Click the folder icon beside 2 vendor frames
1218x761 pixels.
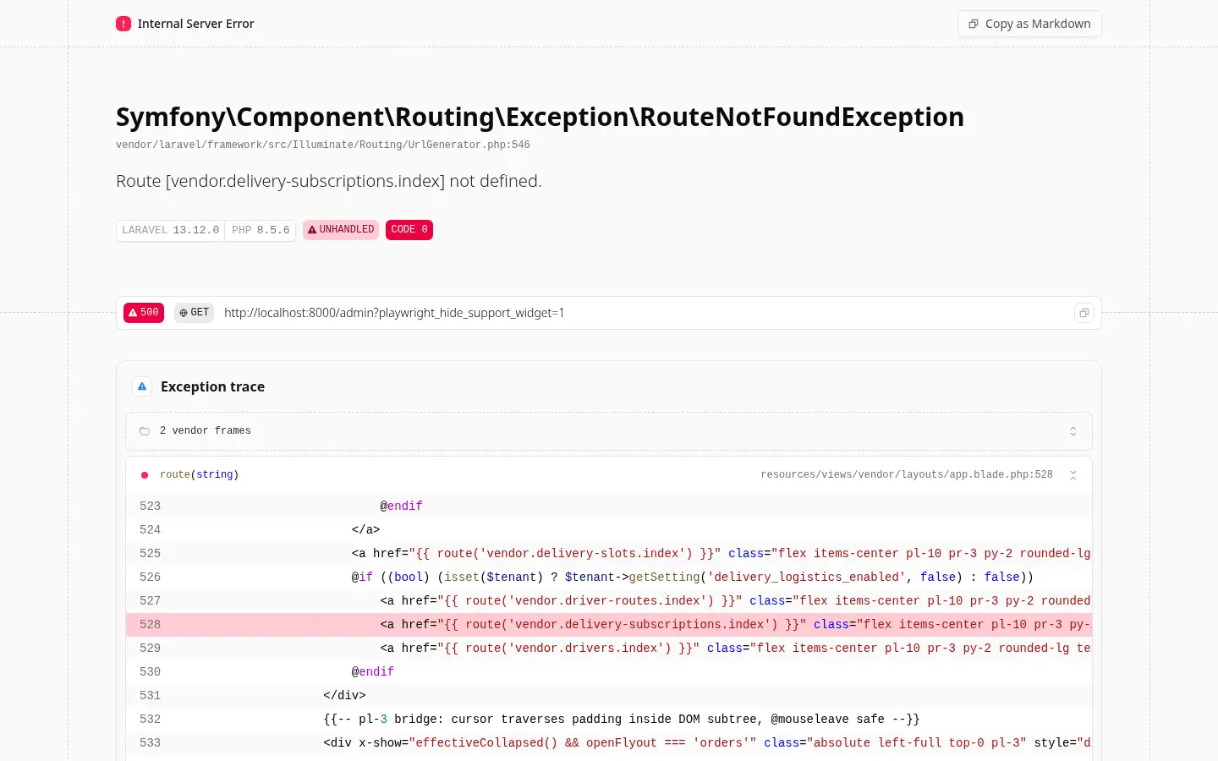coord(145,431)
